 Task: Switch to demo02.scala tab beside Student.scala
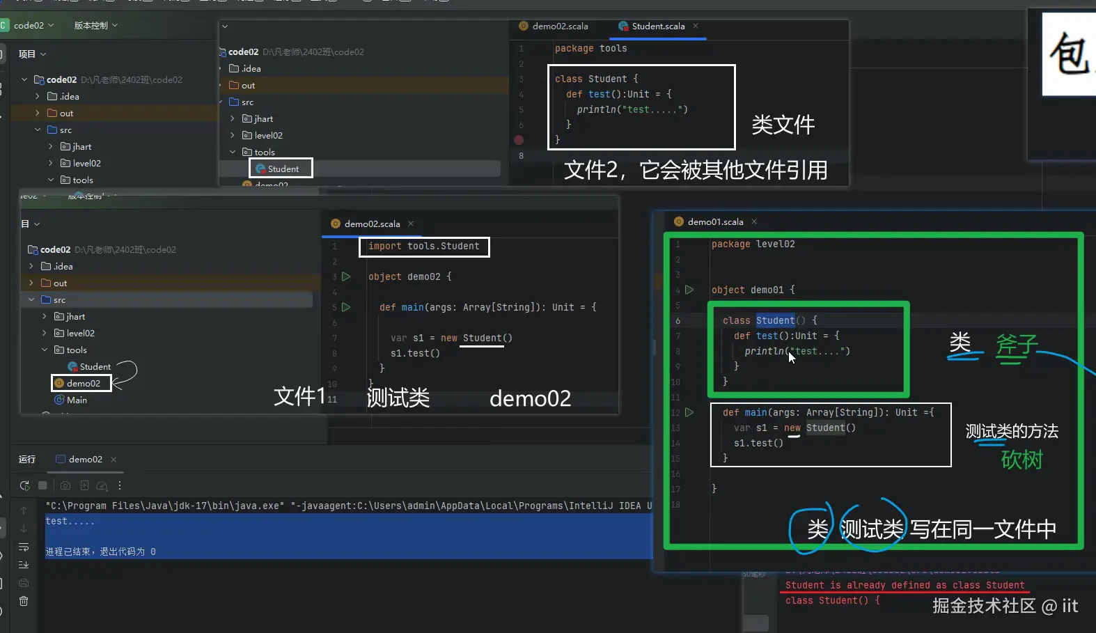[x=554, y=26]
